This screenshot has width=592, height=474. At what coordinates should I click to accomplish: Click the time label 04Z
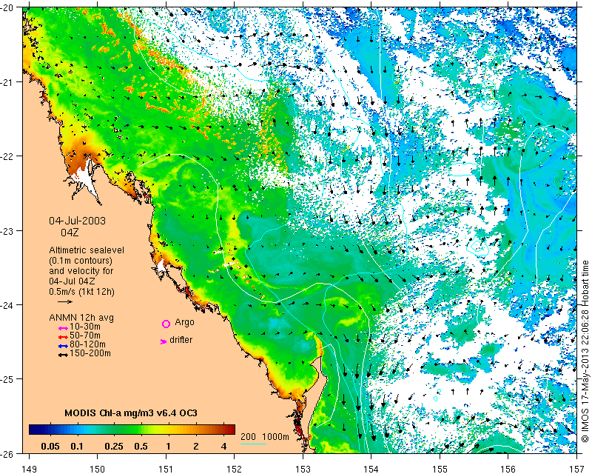70,233
